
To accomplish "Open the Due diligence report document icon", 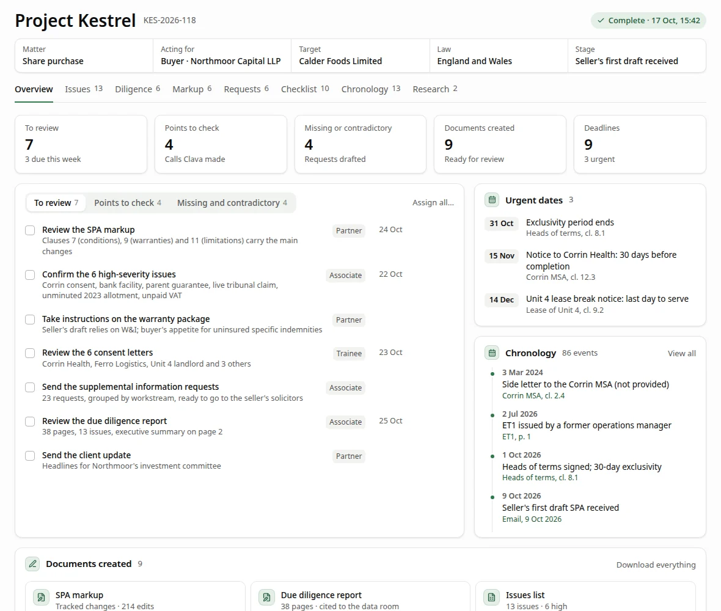I will click(x=266, y=598).
